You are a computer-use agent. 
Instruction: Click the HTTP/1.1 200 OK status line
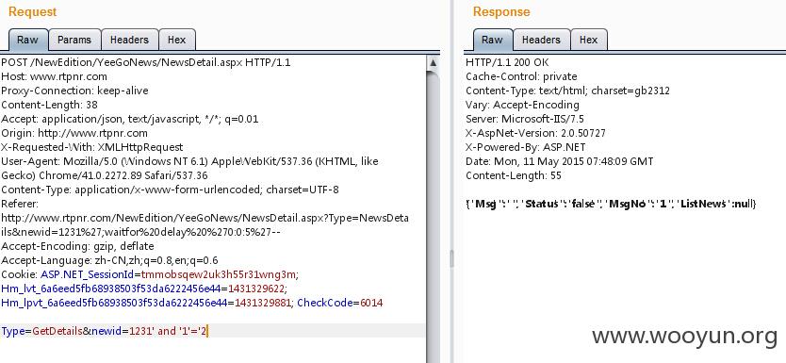[x=507, y=62]
